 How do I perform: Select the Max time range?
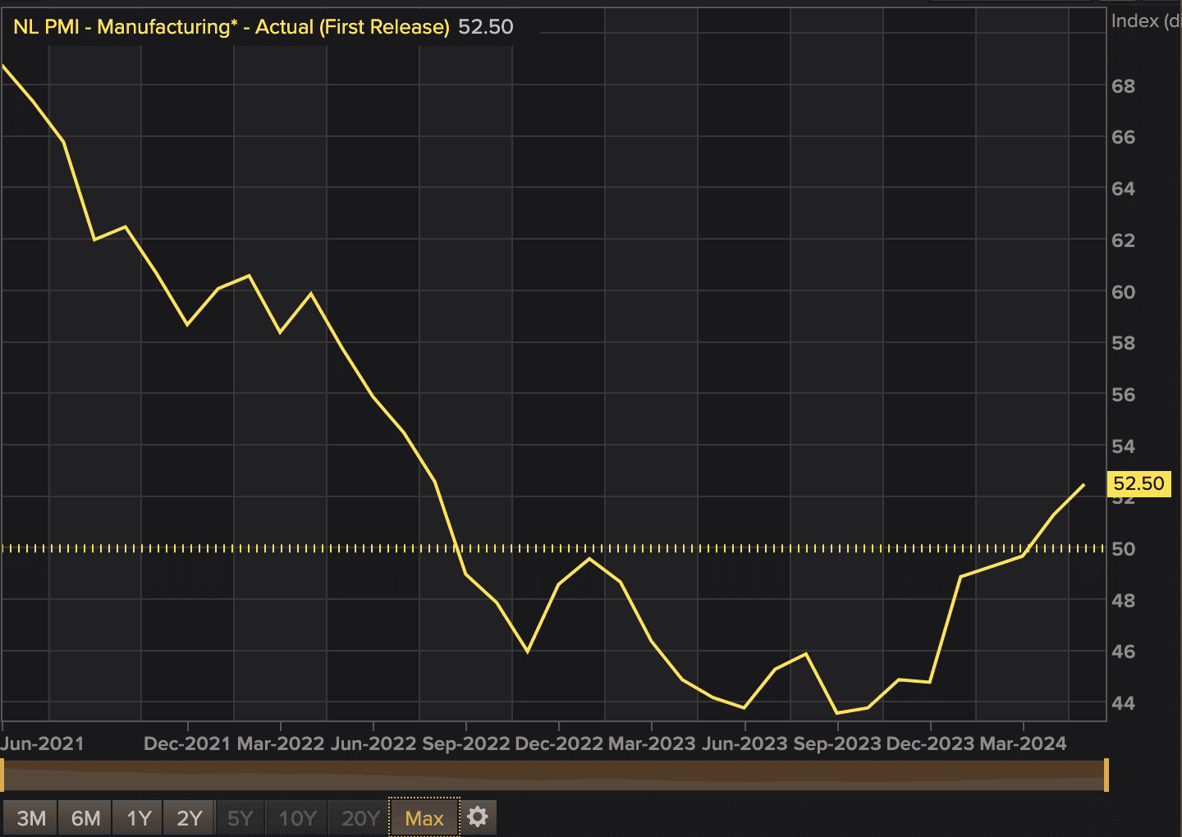click(x=424, y=818)
